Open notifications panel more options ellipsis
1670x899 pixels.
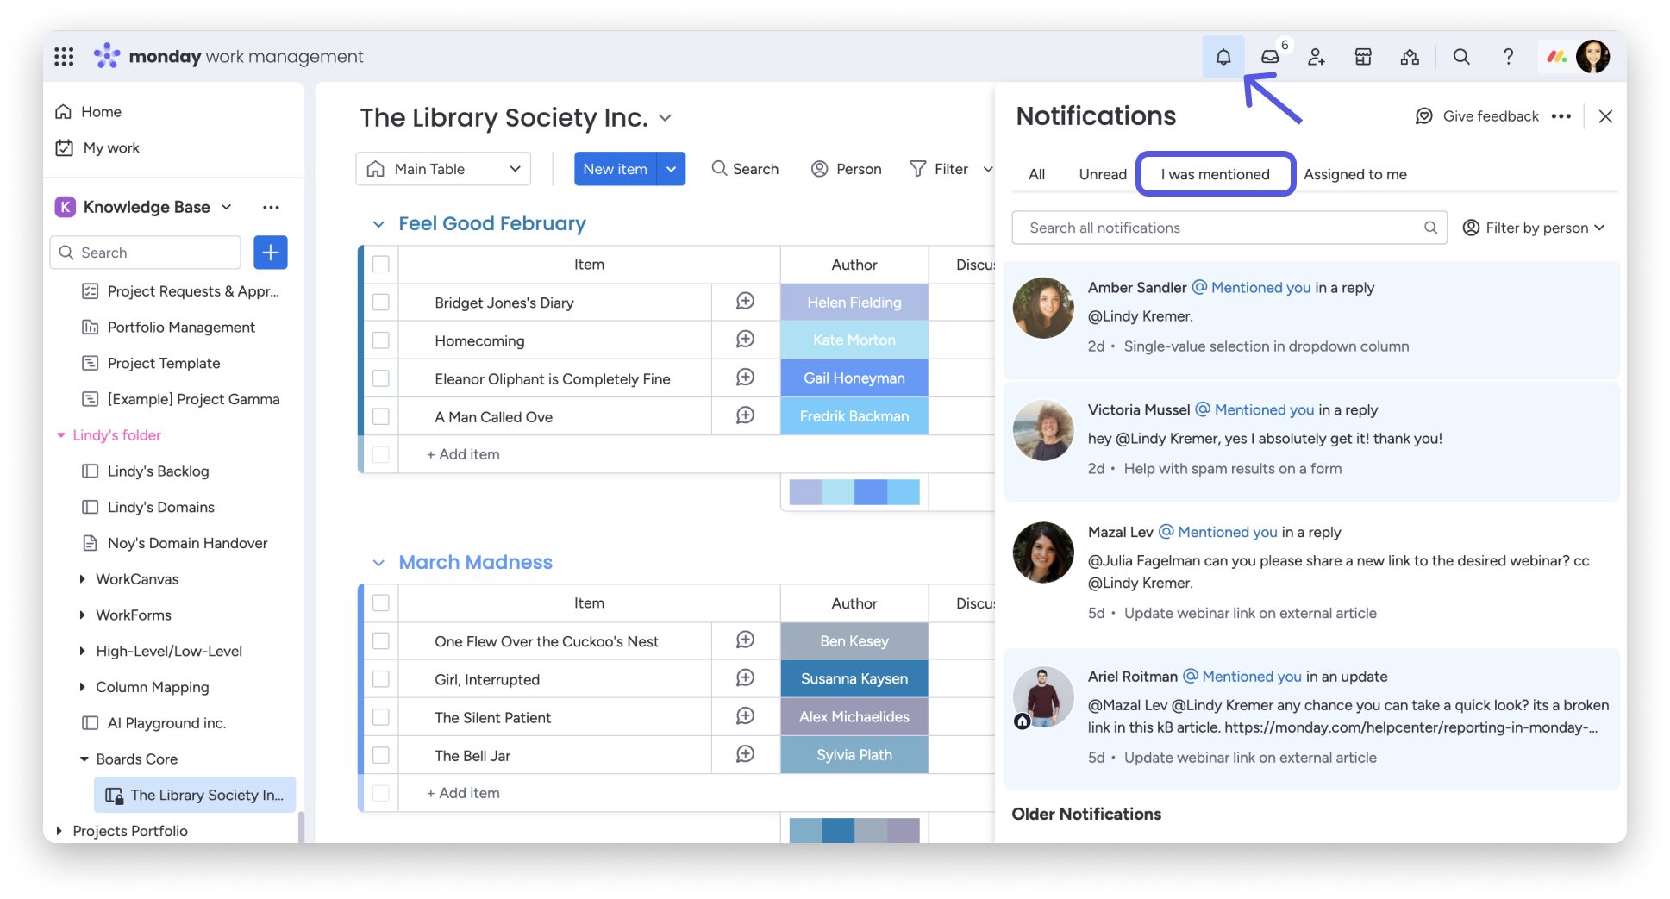1561,116
